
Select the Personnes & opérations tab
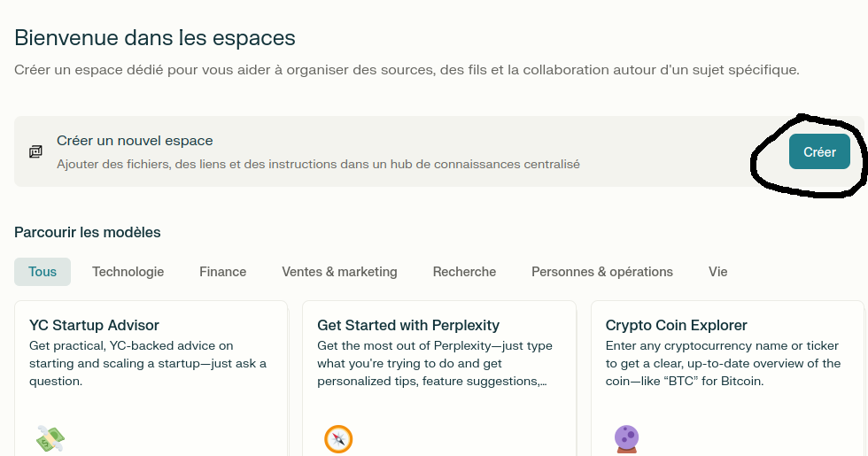(602, 272)
